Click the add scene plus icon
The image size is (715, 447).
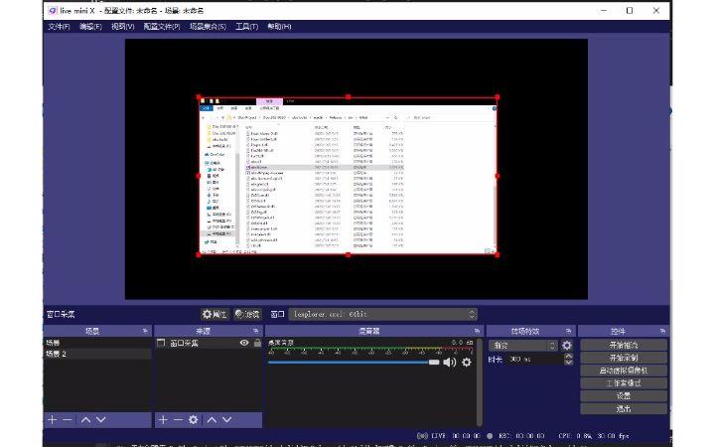pyautogui.click(x=53, y=420)
